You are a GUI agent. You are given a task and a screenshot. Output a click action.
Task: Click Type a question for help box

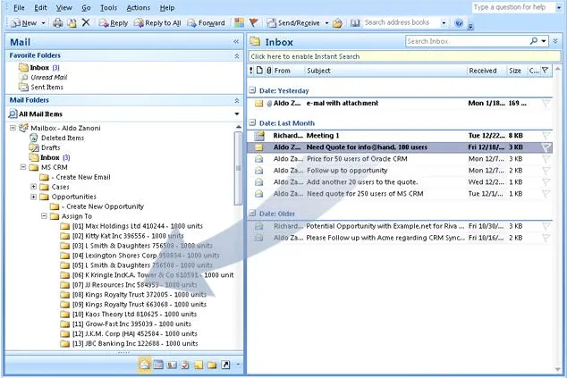[514, 7]
